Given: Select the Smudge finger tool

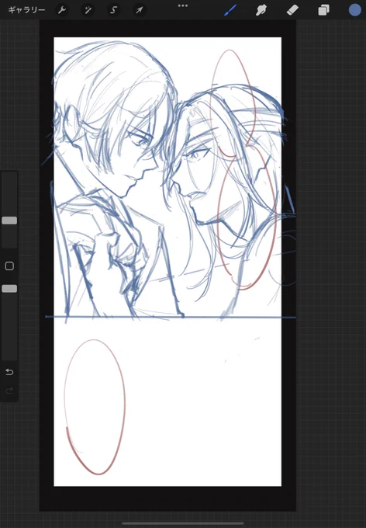Looking at the screenshot, I should pos(261,10).
